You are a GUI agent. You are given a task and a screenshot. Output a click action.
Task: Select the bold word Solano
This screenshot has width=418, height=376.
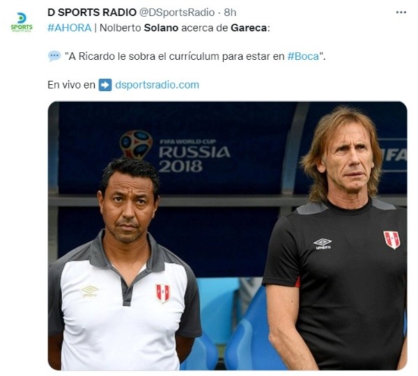click(x=161, y=28)
